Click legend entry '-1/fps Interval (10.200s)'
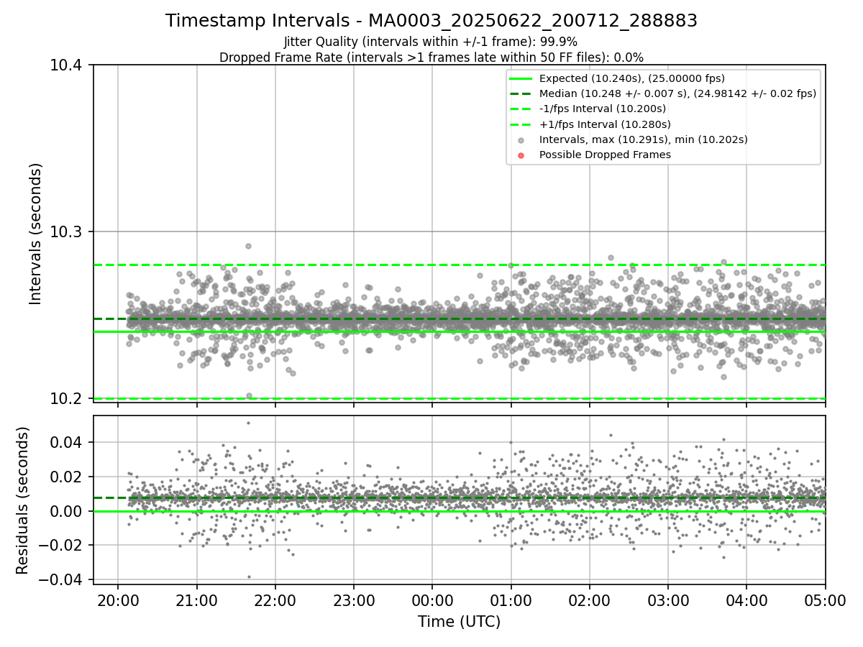The width and height of the screenshot is (863, 647). 603,109
